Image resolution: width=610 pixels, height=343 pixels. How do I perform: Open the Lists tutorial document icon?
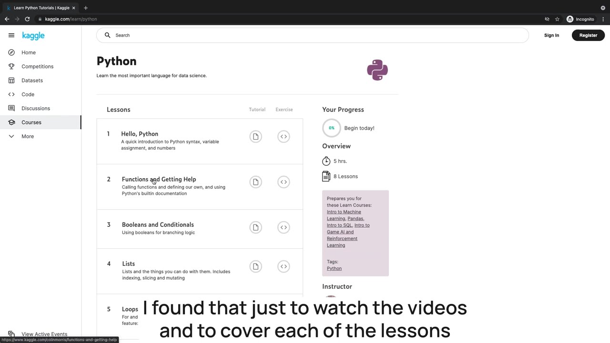point(255,266)
